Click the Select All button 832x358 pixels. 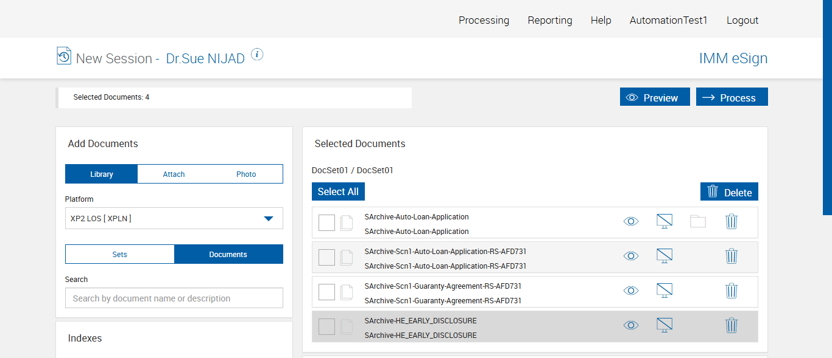(x=338, y=192)
